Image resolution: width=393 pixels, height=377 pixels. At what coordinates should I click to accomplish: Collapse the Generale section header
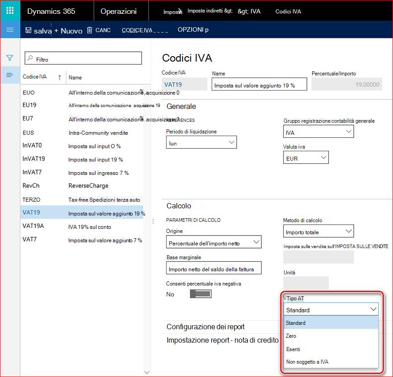point(181,106)
